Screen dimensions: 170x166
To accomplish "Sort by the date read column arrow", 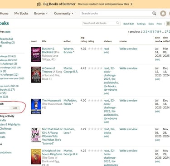I will click(161, 41).
